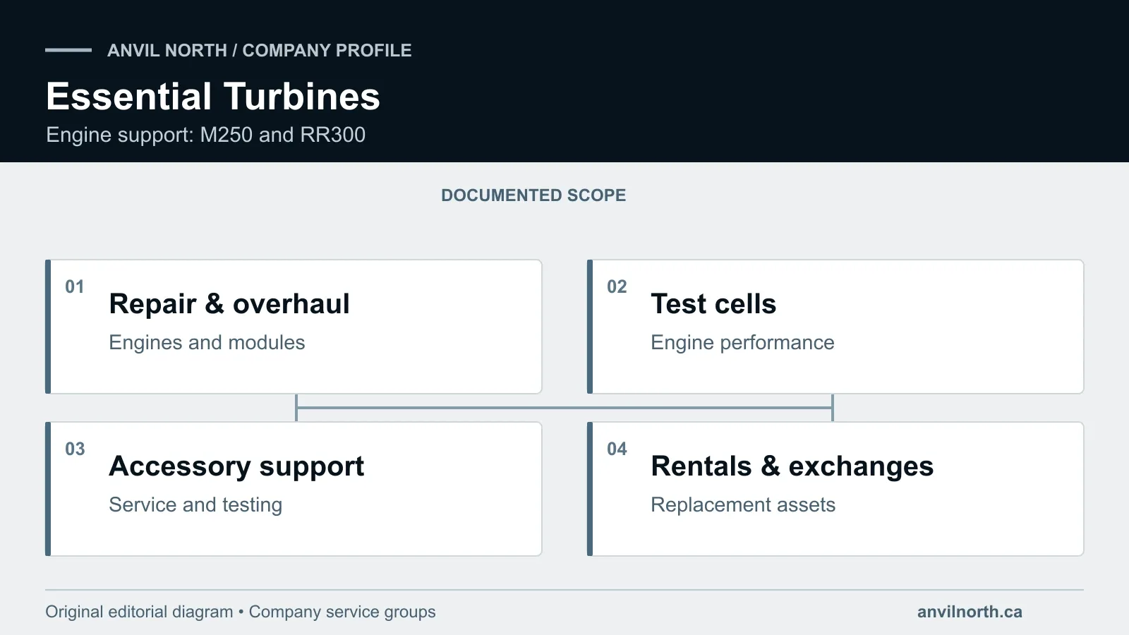1129x635 pixels.
Task: Select the 'Essential Turbines' title
Action: point(213,97)
